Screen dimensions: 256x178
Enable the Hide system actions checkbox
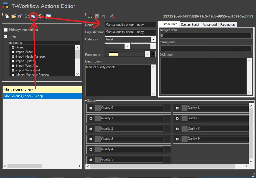[x=6, y=30]
